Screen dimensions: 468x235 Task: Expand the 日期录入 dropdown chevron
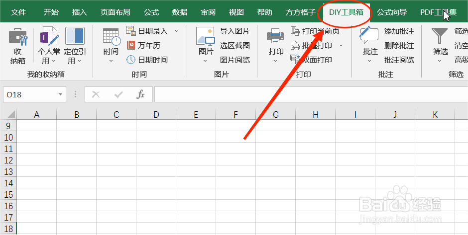pos(177,31)
